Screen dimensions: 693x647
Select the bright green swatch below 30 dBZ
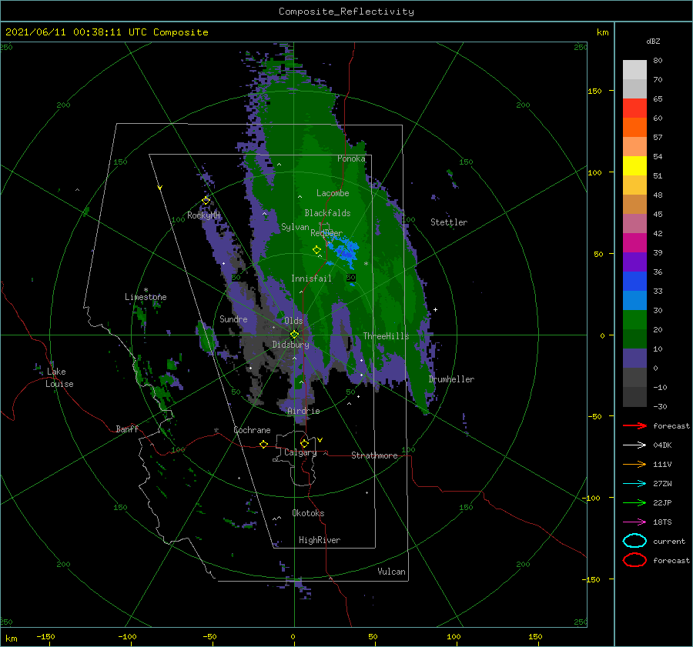coord(634,320)
